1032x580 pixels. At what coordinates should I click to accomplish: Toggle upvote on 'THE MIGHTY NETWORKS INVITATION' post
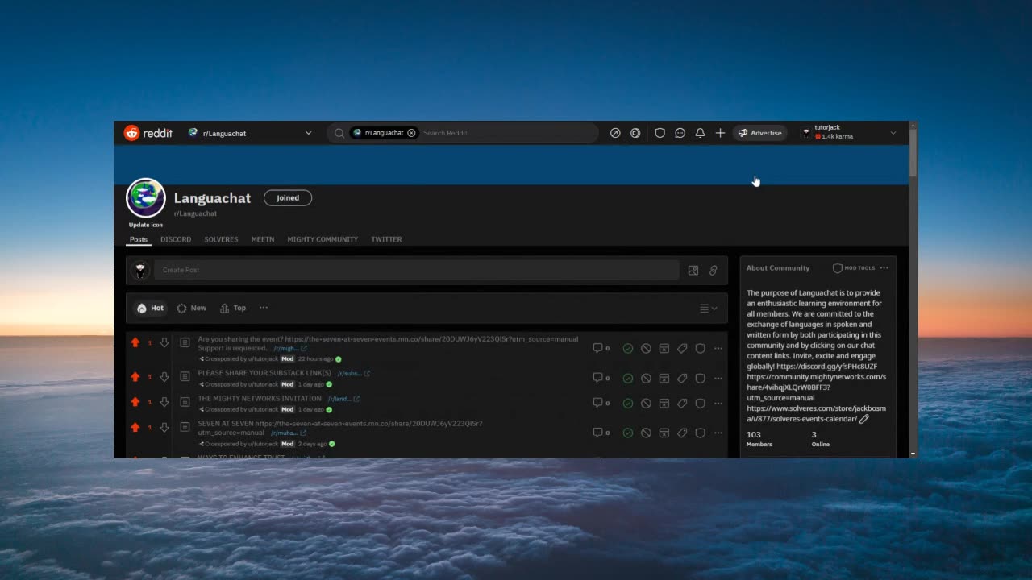pyautogui.click(x=135, y=401)
